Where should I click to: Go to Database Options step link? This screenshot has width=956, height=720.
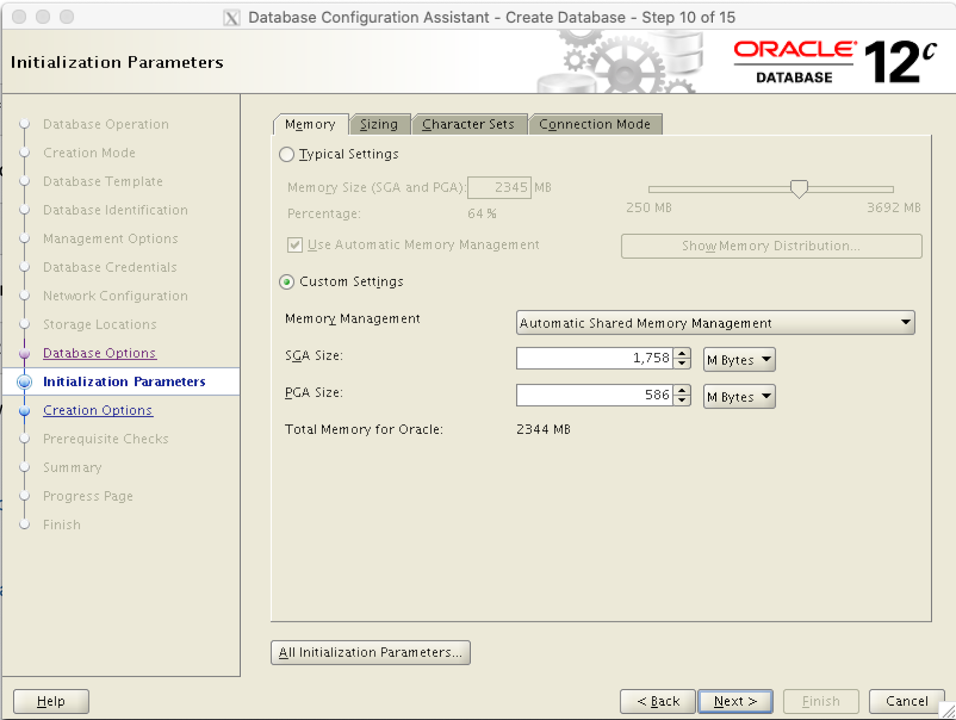100,353
